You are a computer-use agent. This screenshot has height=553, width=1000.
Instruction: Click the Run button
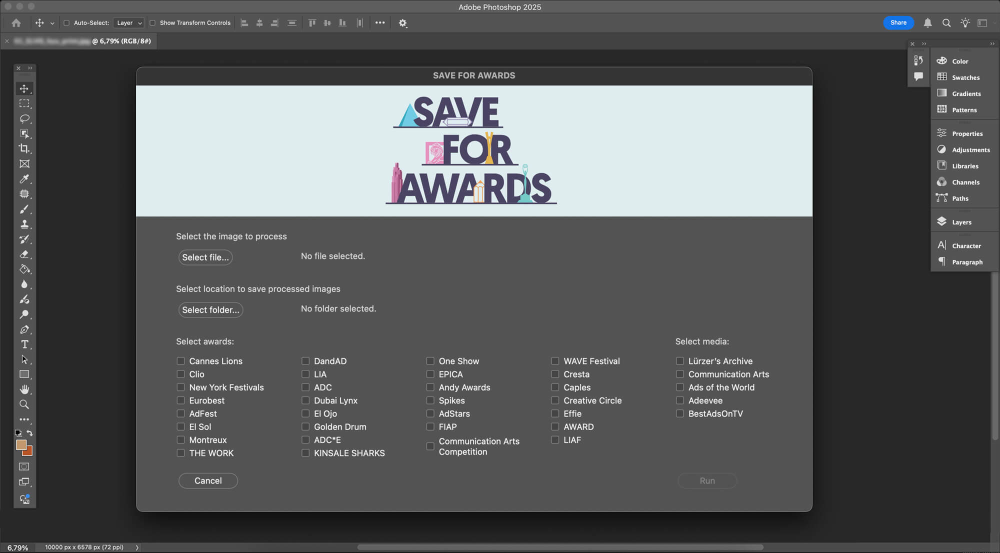click(707, 480)
